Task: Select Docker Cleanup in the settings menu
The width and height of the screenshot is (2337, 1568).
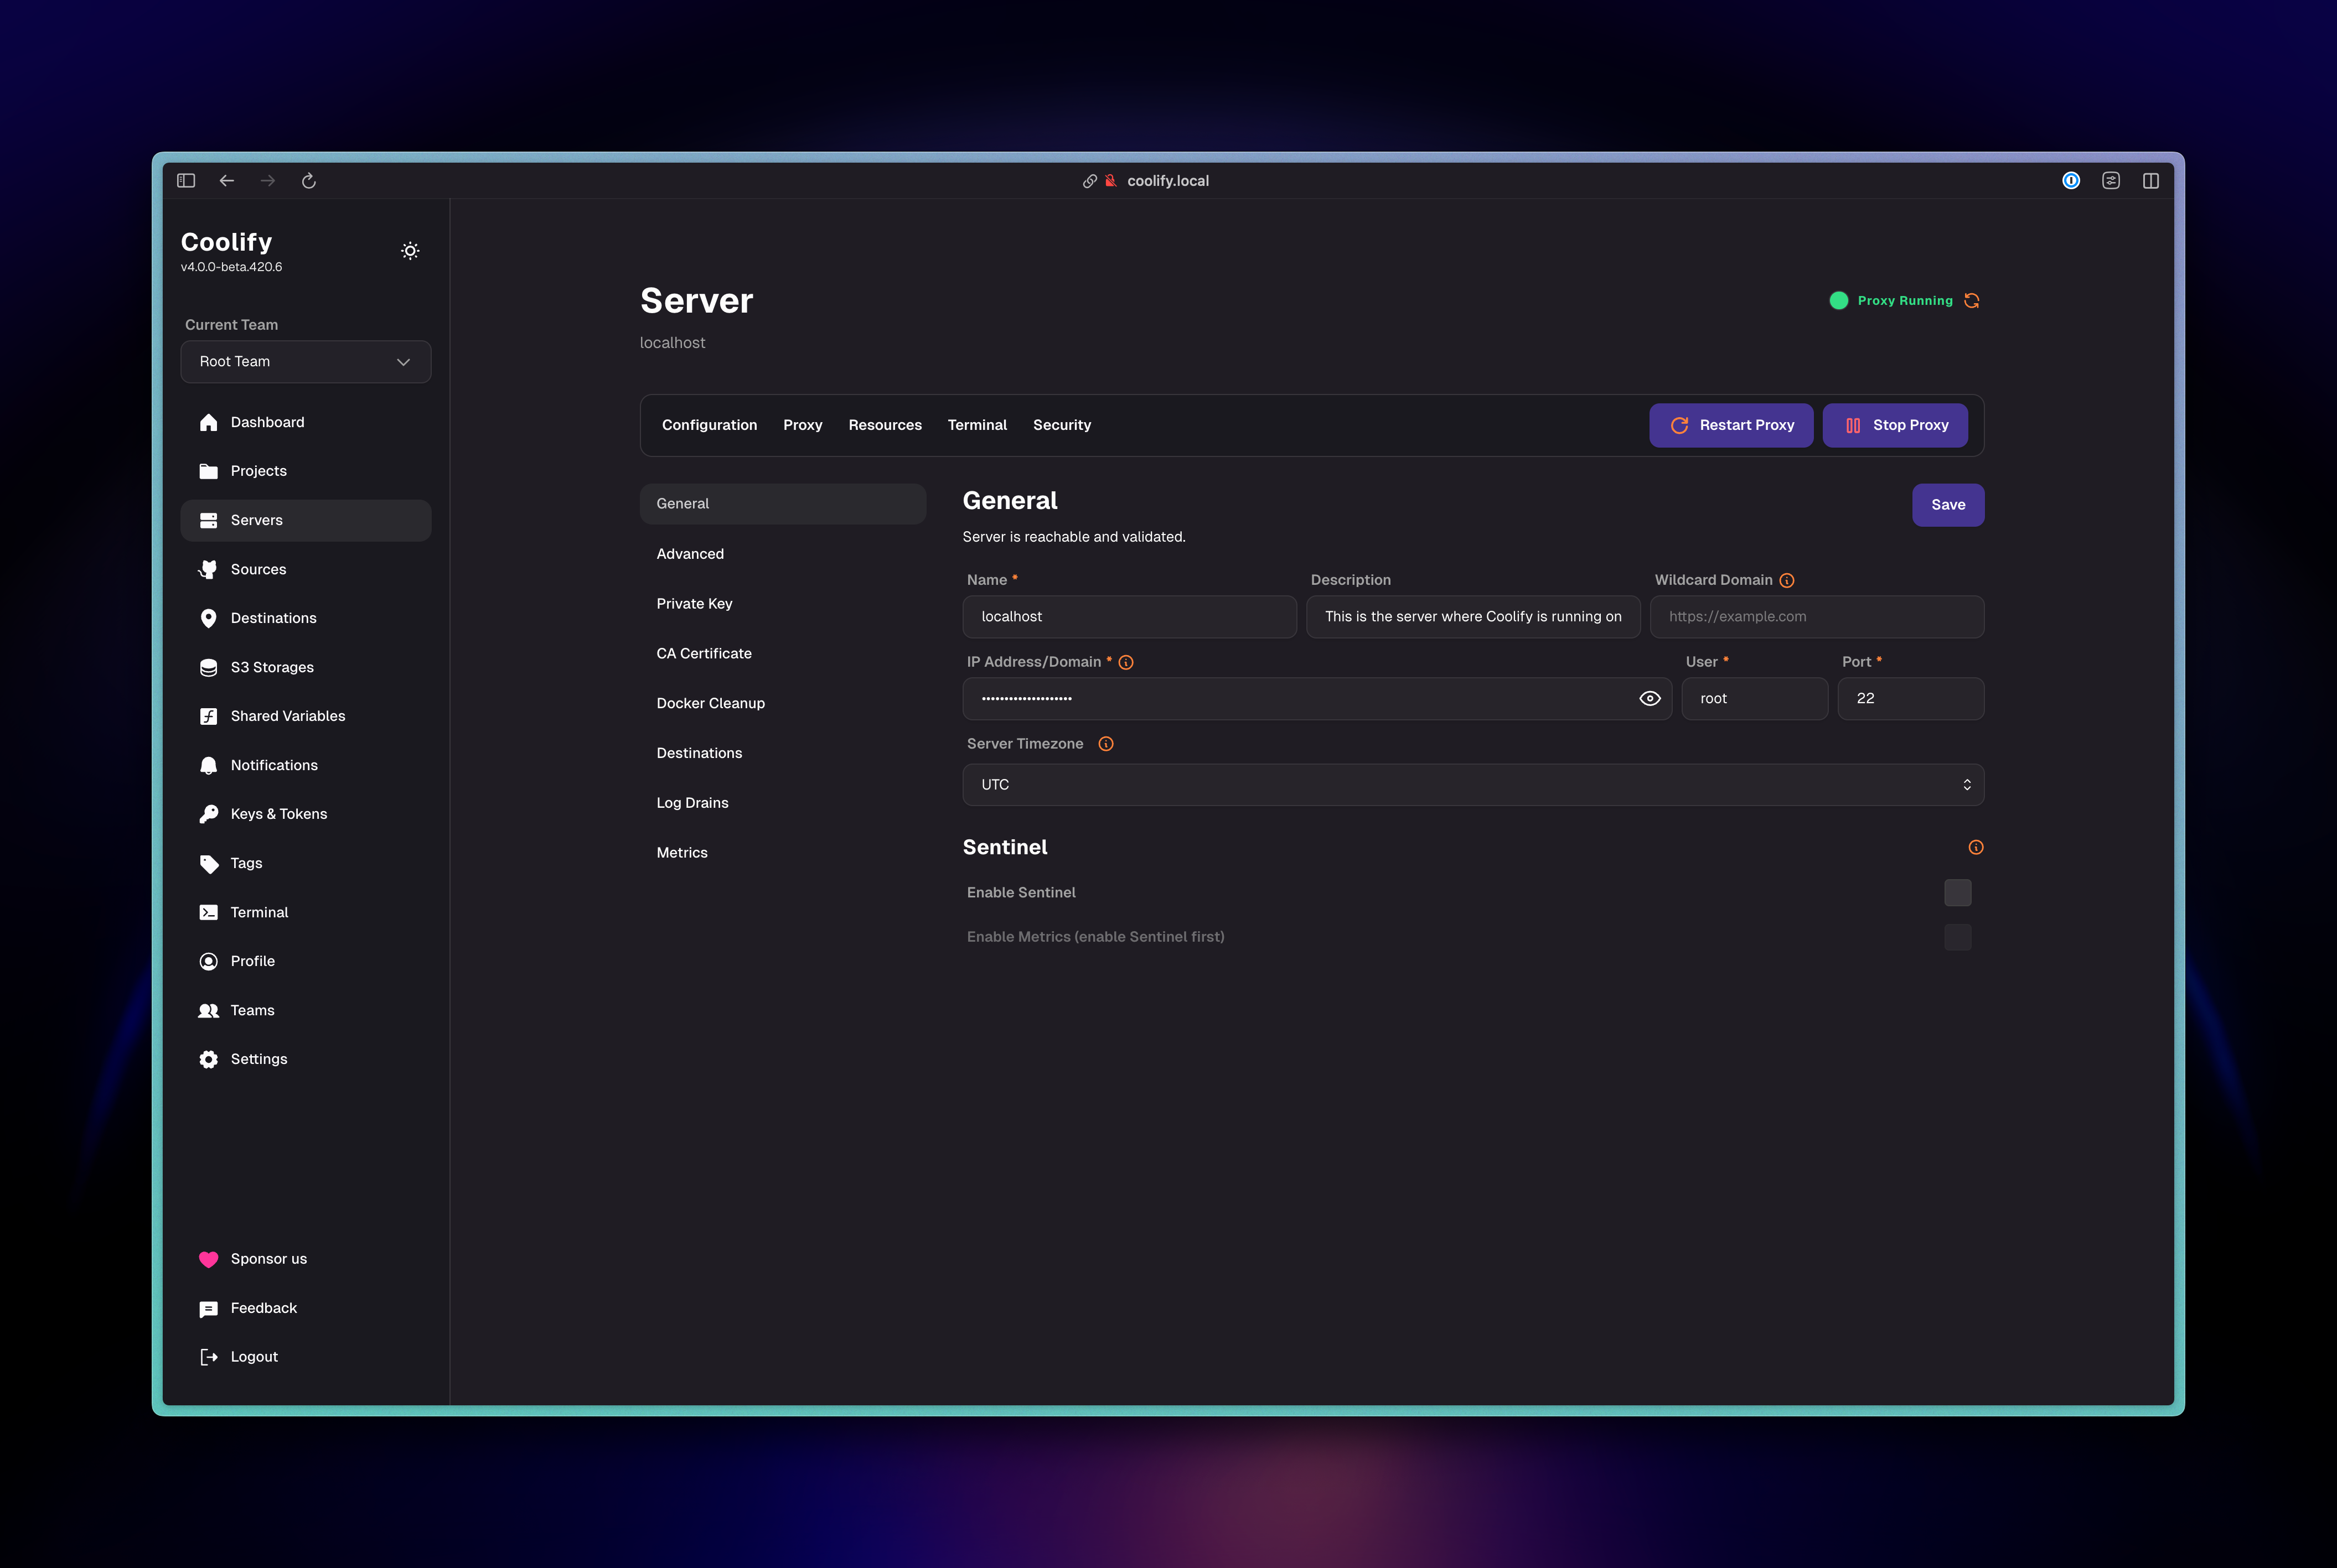Action: click(710, 703)
